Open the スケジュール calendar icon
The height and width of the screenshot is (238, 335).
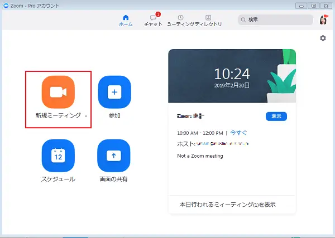pyautogui.click(x=58, y=156)
